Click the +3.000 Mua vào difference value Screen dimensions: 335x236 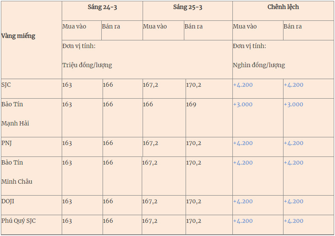click(243, 104)
